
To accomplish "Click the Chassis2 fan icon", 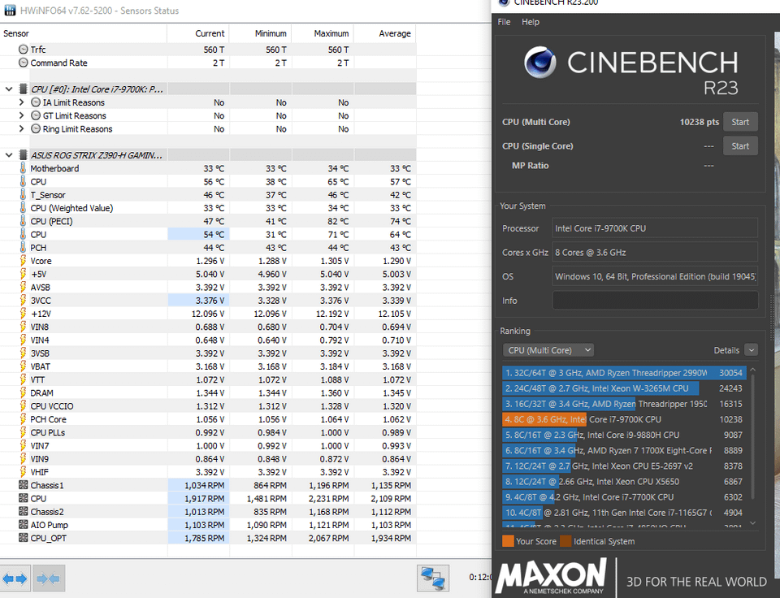I will (x=23, y=511).
